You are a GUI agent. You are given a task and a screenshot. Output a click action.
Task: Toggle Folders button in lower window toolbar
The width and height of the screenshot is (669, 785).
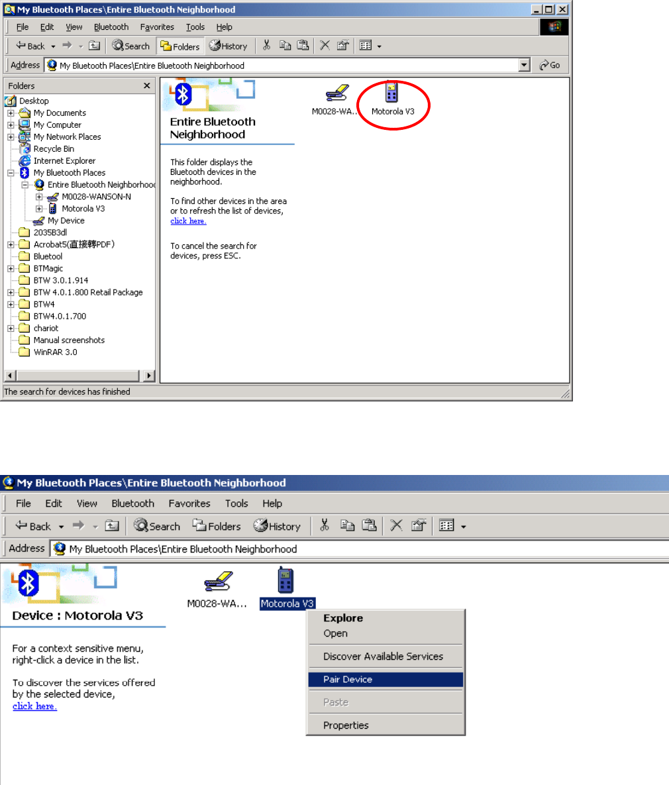[217, 526]
